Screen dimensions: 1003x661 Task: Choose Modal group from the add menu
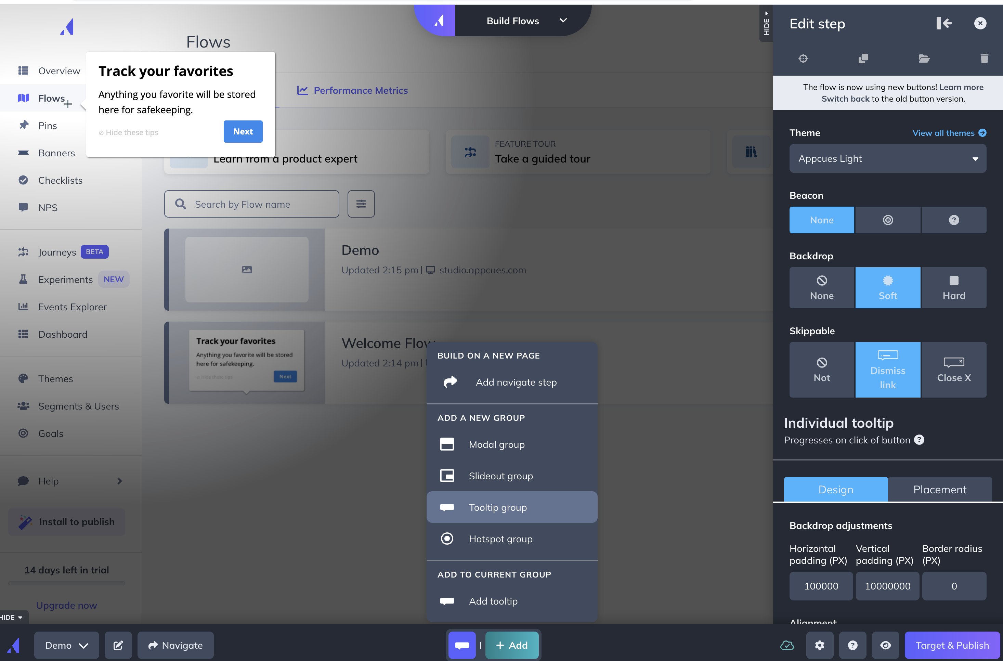pyautogui.click(x=512, y=444)
